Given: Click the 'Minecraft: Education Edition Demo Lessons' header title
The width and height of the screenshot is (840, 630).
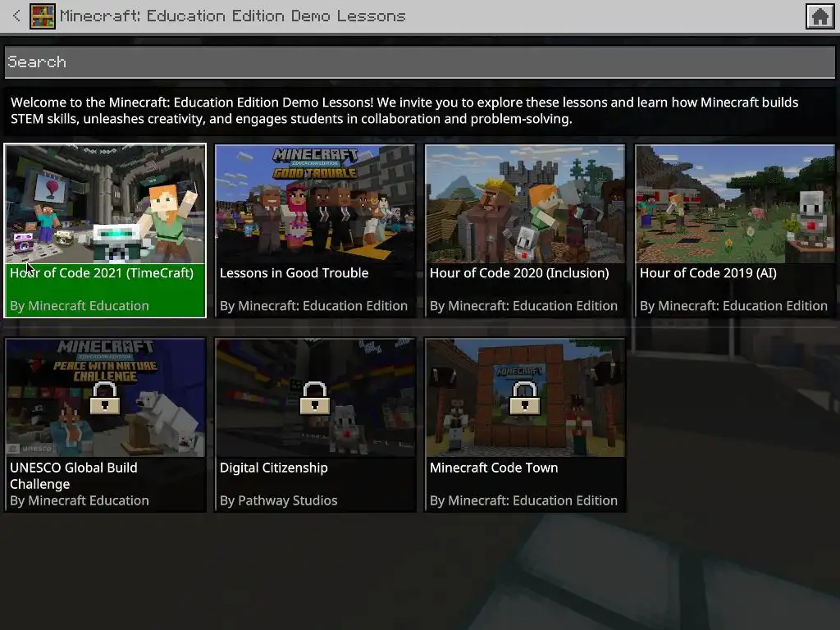Looking at the screenshot, I should (x=232, y=16).
